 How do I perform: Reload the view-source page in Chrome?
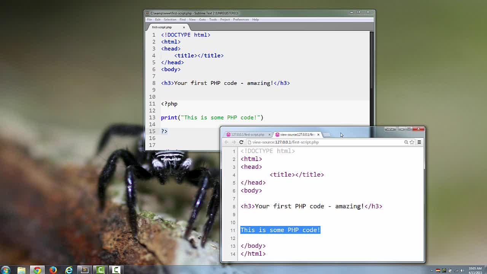tap(241, 142)
